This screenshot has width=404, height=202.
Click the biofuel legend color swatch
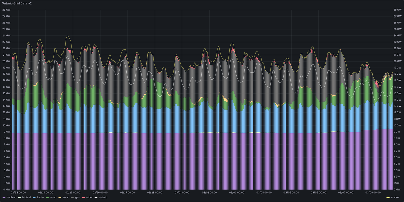[19, 198]
